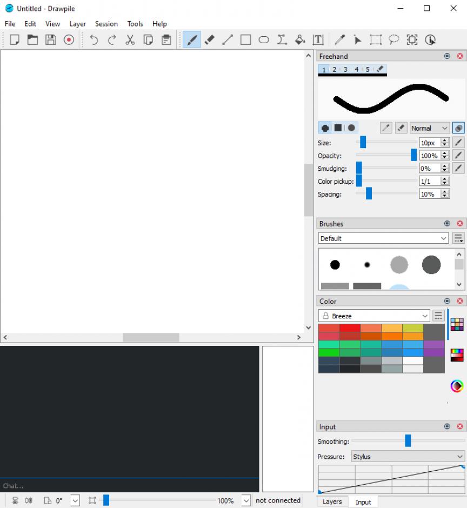
Task: Select the Laser Pointer tool
Action: [x=357, y=39]
